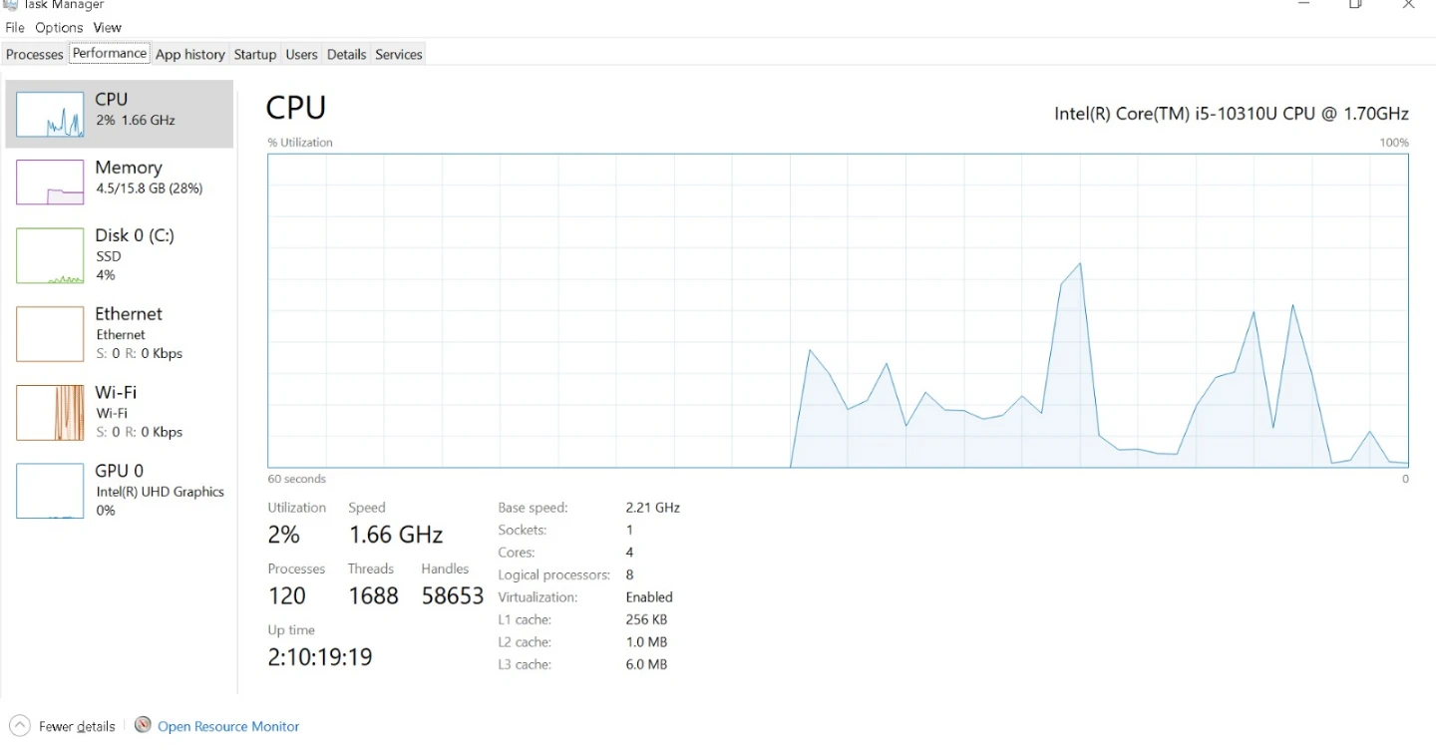Viewport: 1436px width, 752px height.
Task: Click the 'GPU 0' sidebar label
Action: [120, 471]
